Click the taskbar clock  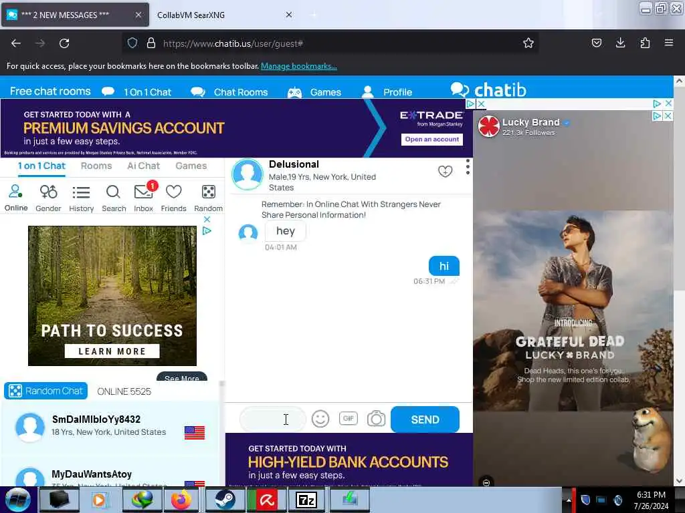[651, 500]
